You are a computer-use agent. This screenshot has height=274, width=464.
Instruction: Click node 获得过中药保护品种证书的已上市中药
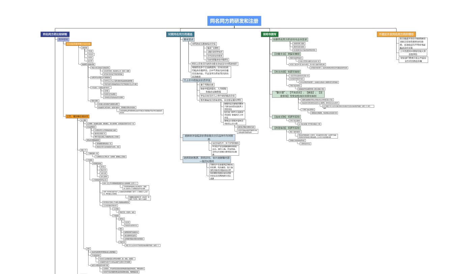[234, 122]
